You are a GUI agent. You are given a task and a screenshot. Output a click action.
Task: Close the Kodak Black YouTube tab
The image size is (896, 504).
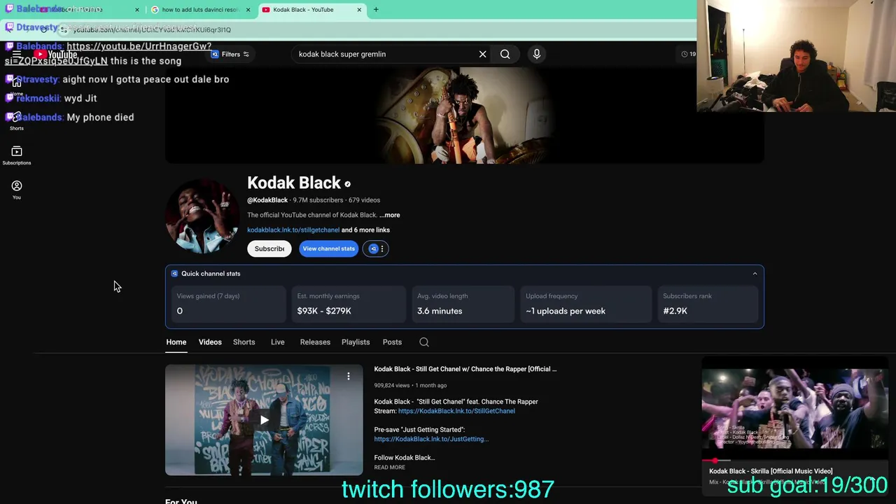point(359,10)
